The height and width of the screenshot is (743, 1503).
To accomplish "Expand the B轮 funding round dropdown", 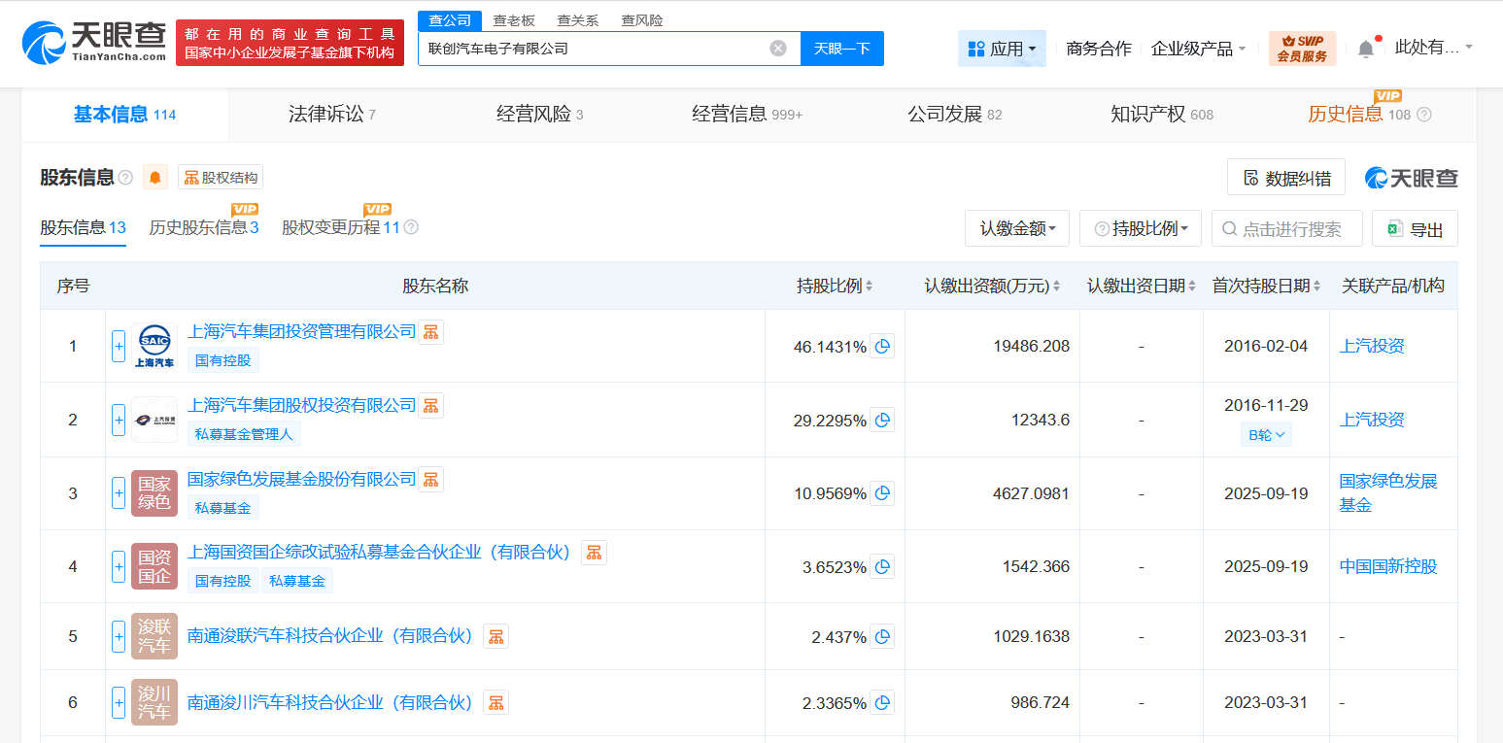I will 1266,435.
